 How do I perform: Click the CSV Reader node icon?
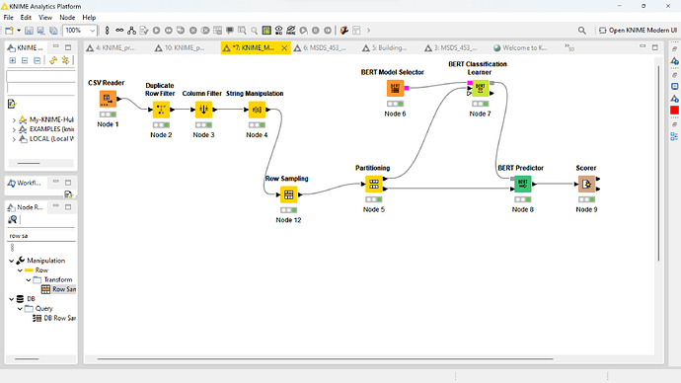108,99
